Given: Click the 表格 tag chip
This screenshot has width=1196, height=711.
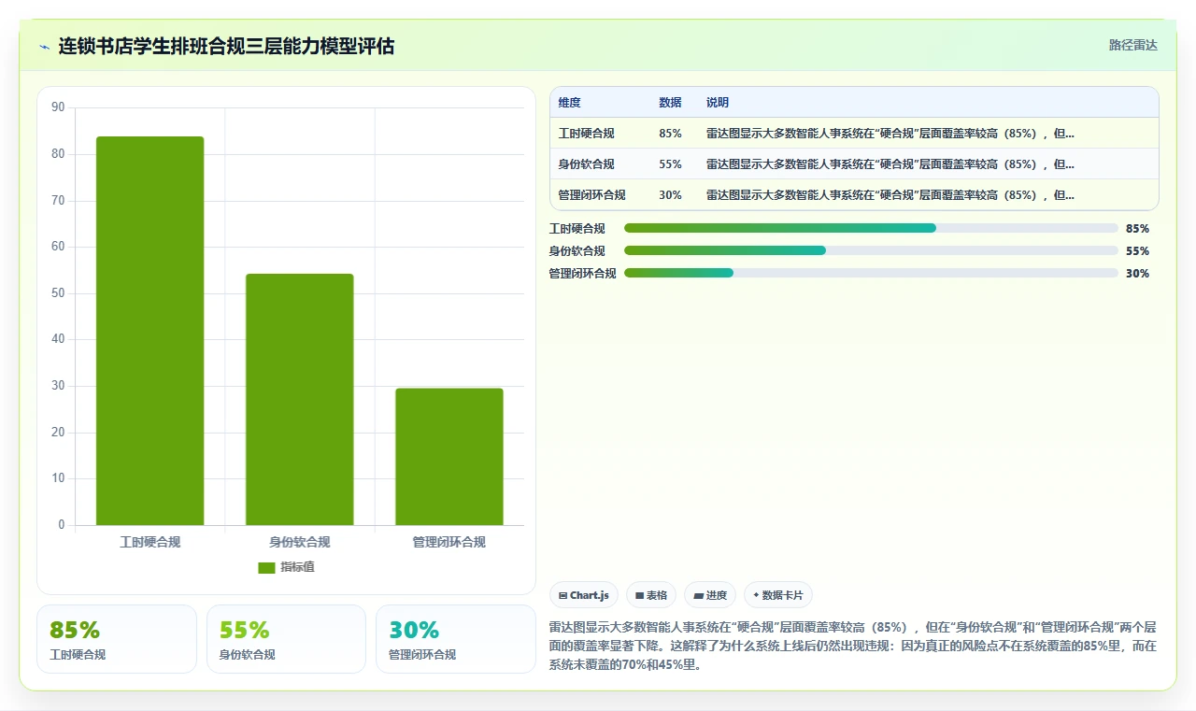Looking at the screenshot, I should pyautogui.click(x=651, y=595).
